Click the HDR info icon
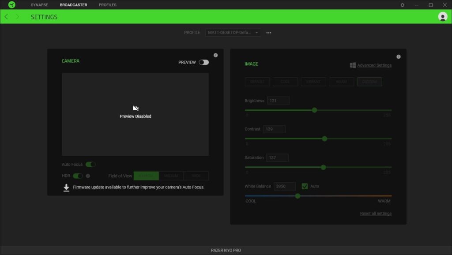 (x=88, y=176)
